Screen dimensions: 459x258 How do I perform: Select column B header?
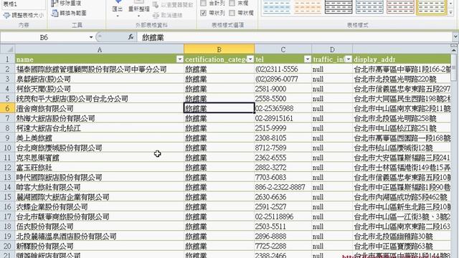click(219, 49)
